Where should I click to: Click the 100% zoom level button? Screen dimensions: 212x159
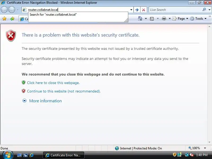tap(194, 148)
